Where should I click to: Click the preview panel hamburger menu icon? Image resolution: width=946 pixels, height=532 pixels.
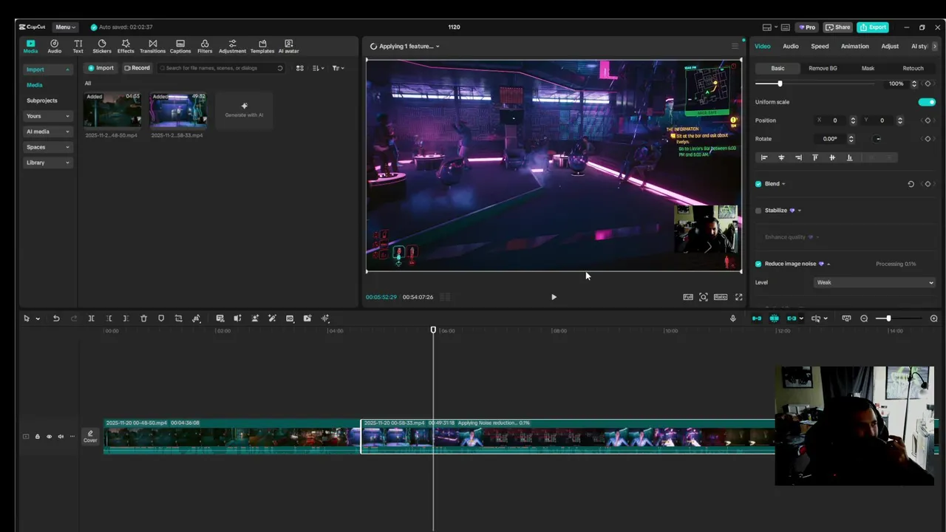(735, 46)
